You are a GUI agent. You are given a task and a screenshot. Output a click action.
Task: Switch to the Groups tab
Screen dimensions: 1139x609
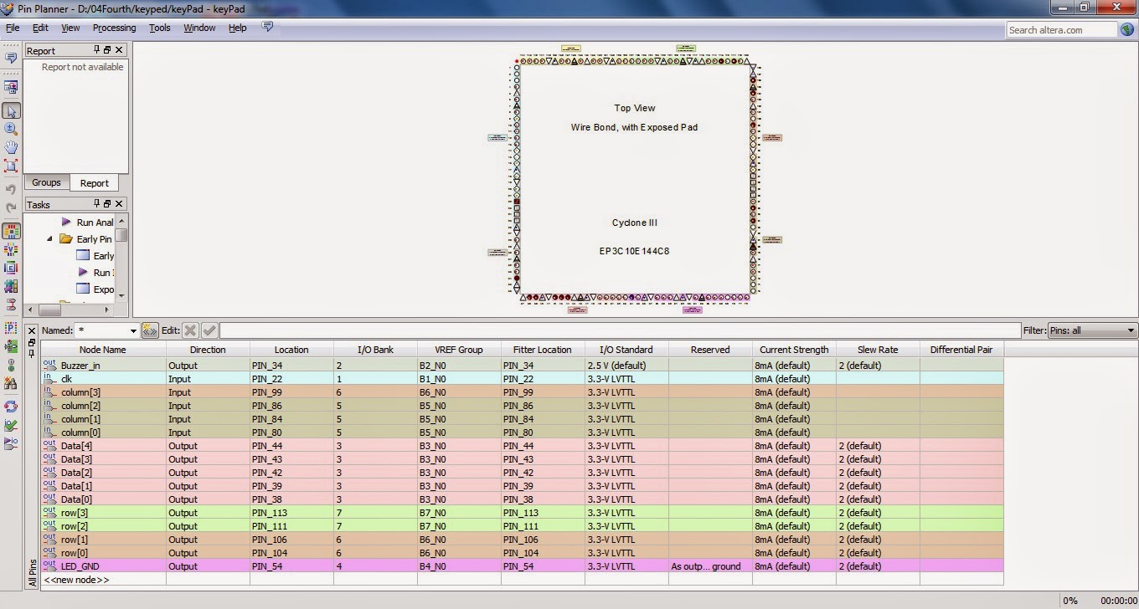tap(46, 182)
